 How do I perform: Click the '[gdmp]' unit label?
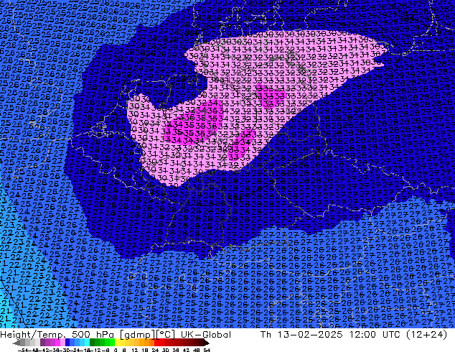(138, 335)
